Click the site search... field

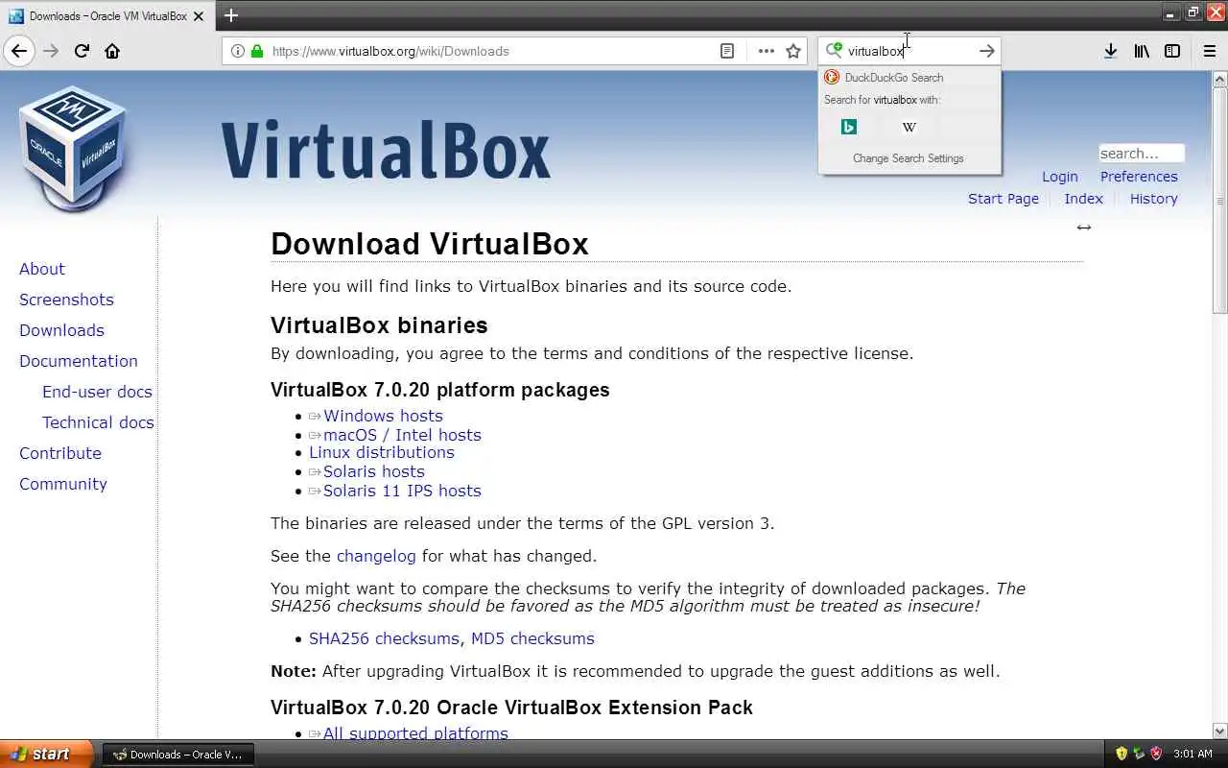pos(1142,154)
